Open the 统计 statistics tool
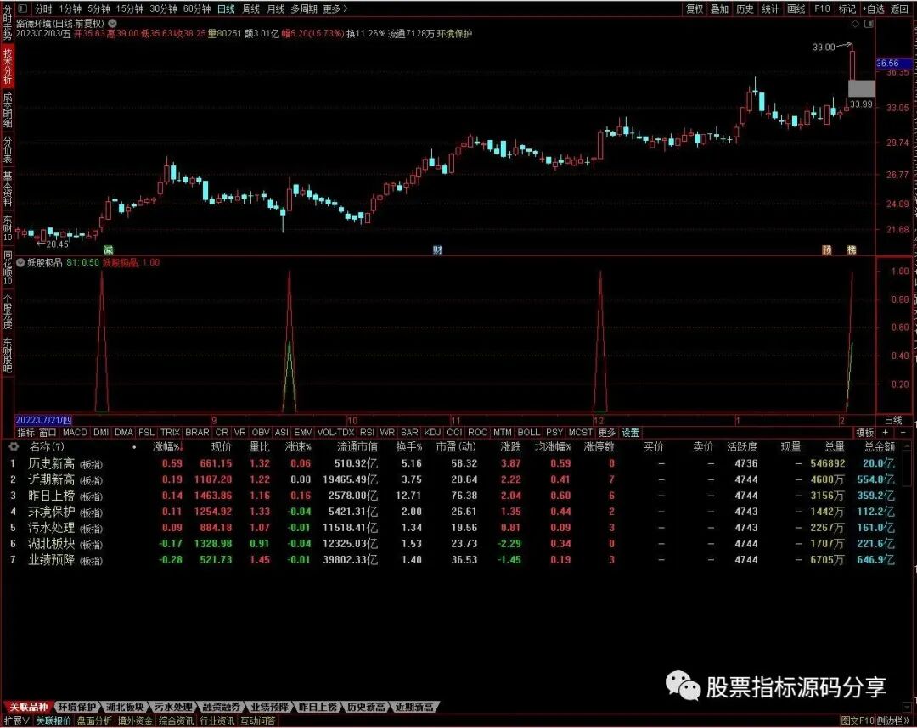This screenshot has height=728, width=917. 770,8
